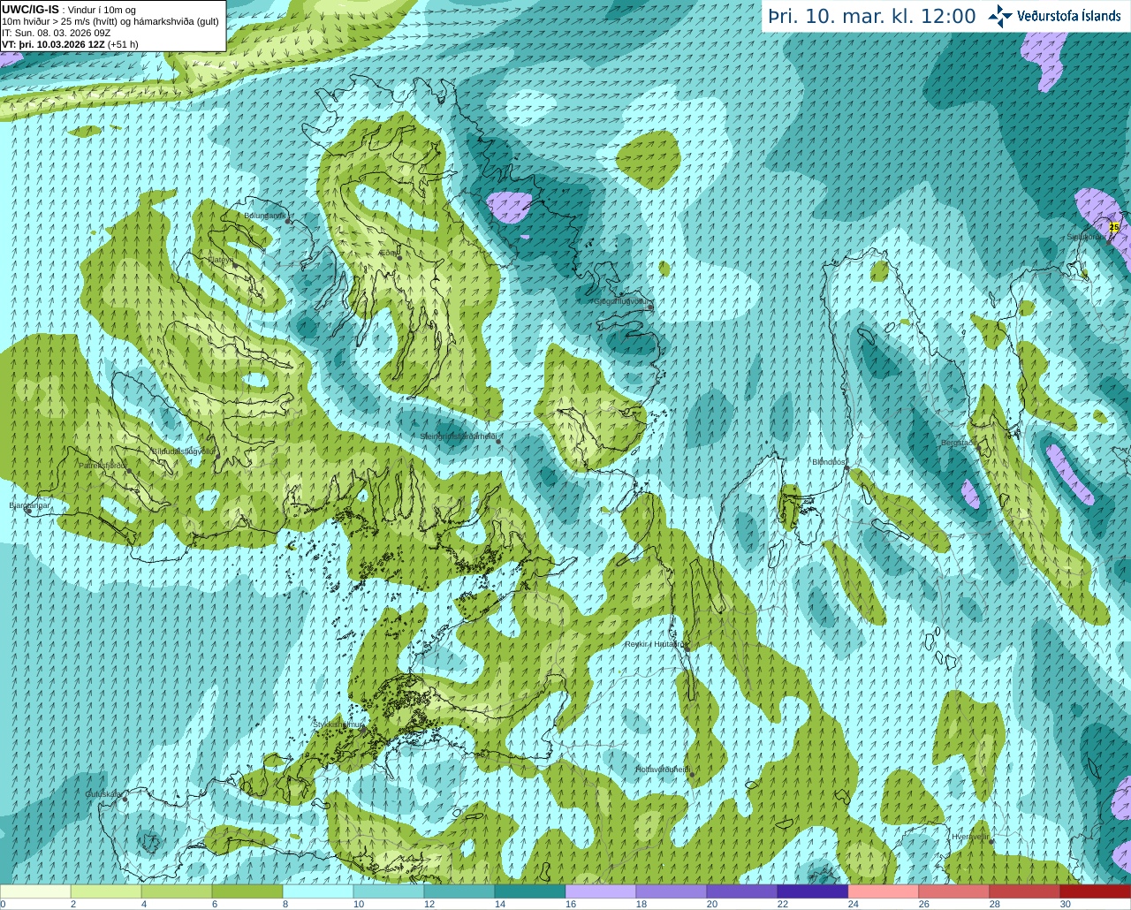1131x910 pixels.
Task: Click the Reykir í Hrútafirði station label
Action: 655,644
